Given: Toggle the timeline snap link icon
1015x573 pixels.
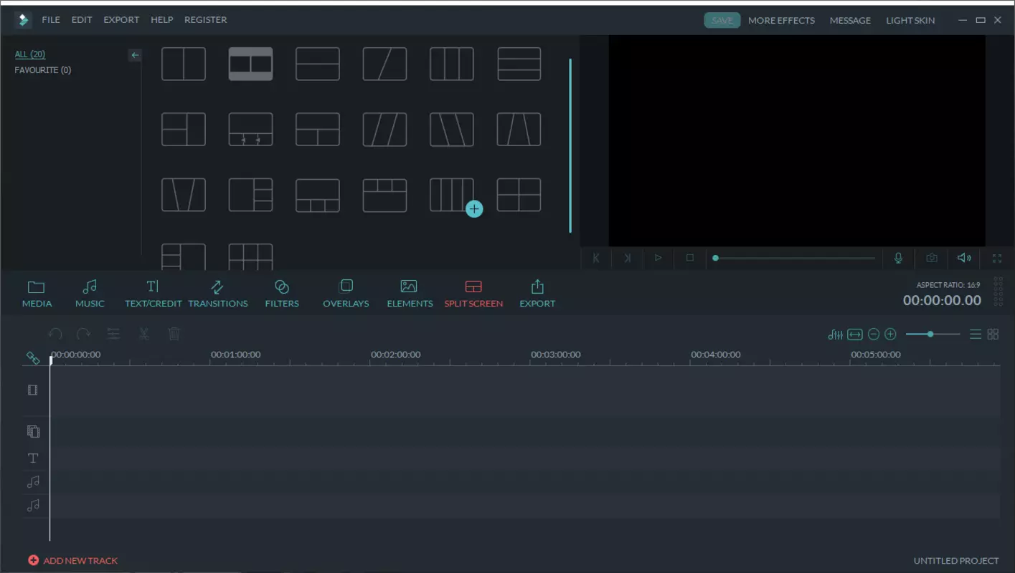Looking at the screenshot, I should [x=33, y=357].
